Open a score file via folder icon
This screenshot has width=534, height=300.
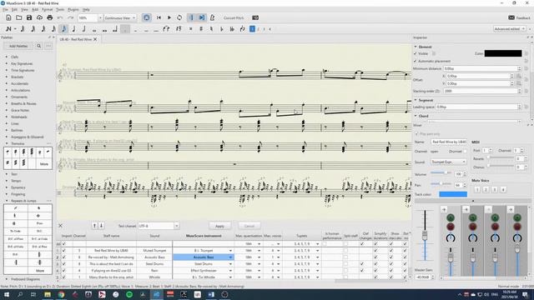point(18,17)
